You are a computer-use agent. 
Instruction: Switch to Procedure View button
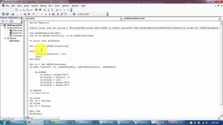tap(26, 118)
